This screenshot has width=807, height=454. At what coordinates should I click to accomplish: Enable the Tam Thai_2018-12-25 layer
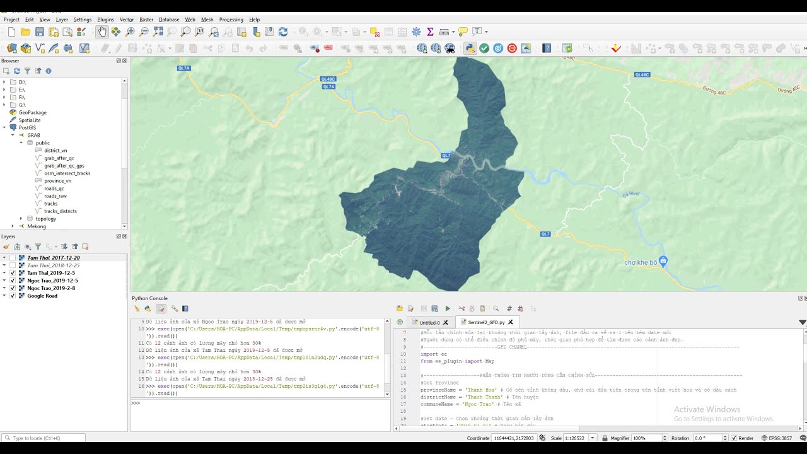(x=13, y=265)
